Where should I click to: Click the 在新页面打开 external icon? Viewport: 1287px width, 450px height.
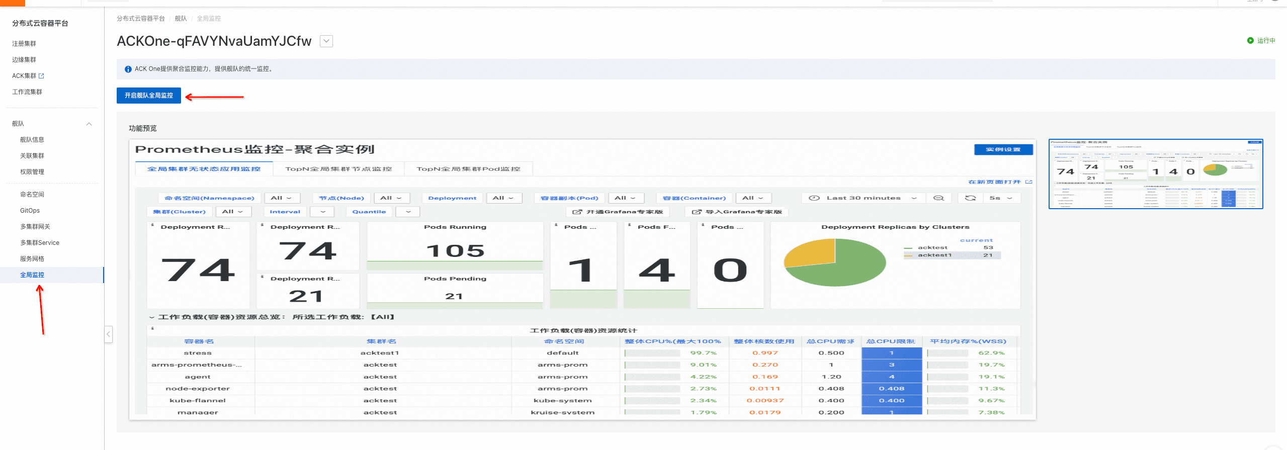point(1028,182)
